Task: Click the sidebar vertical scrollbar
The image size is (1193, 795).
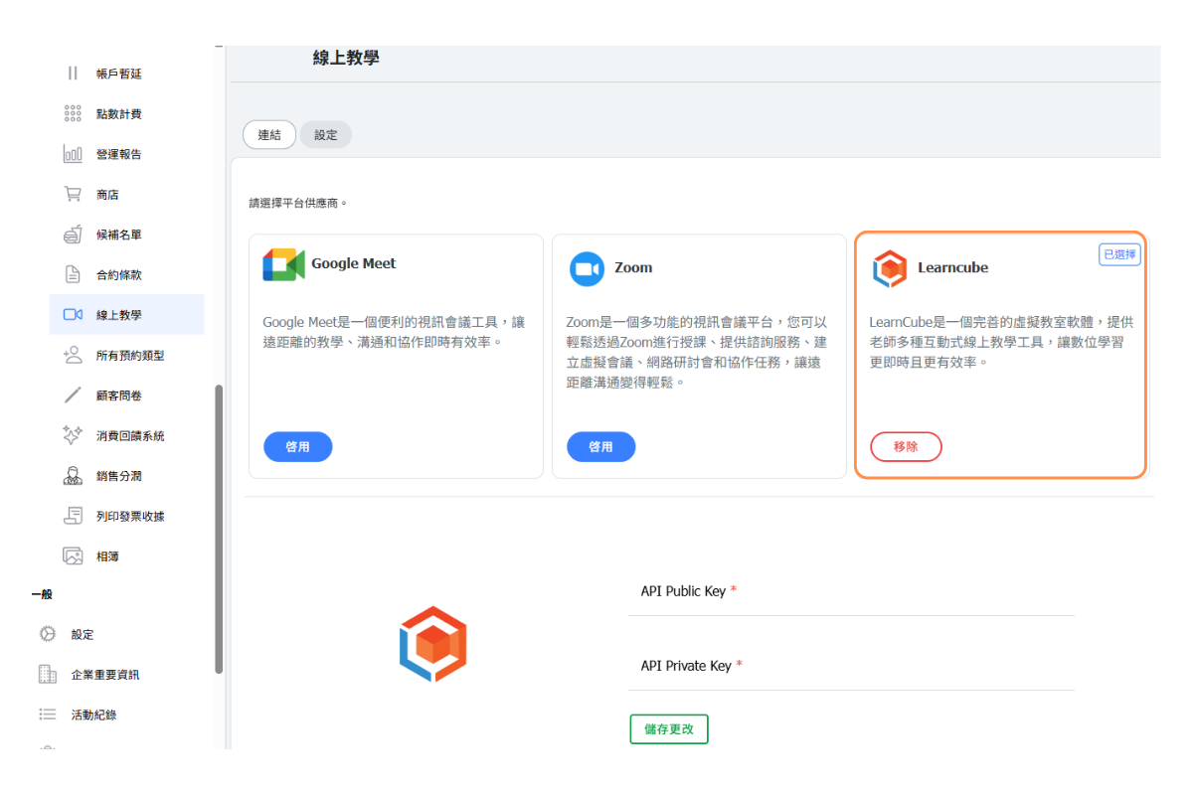Action: coord(219,527)
